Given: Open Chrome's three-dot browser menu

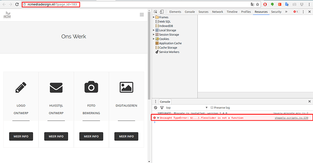Looking at the screenshot, I should 309,4.
